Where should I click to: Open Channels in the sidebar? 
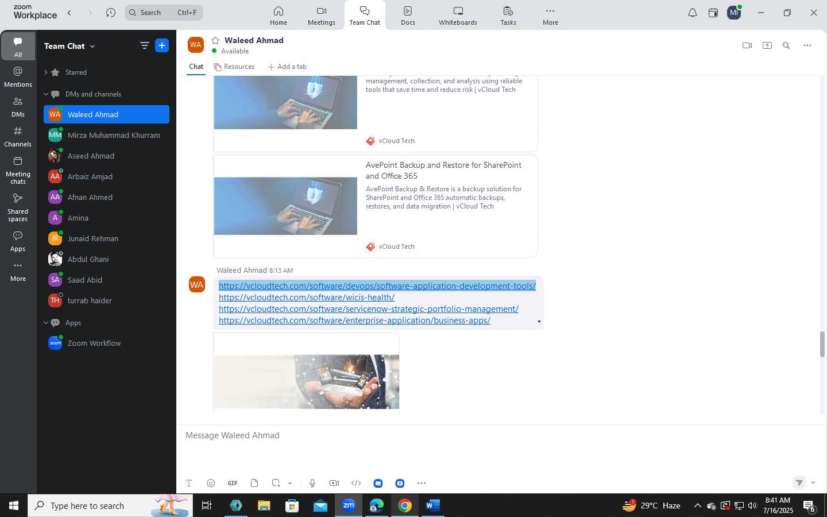point(18,137)
